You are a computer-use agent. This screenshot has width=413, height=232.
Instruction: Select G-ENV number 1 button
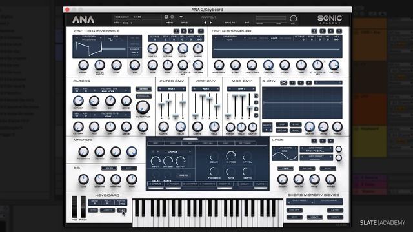(x=292, y=82)
